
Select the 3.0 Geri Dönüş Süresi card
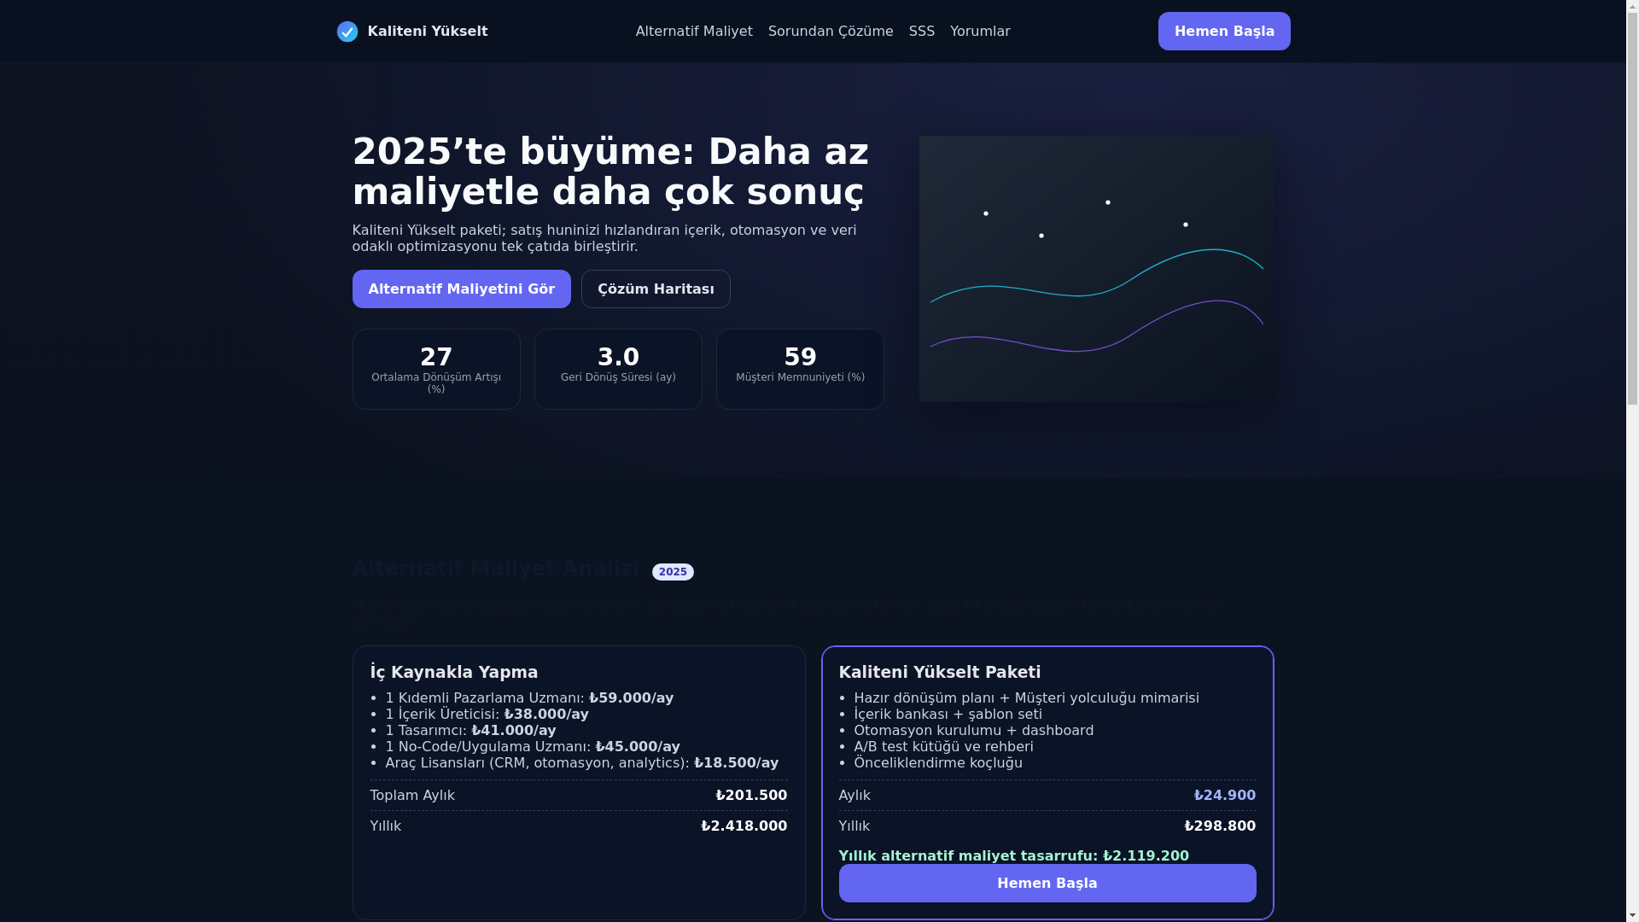(x=617, y=369)
